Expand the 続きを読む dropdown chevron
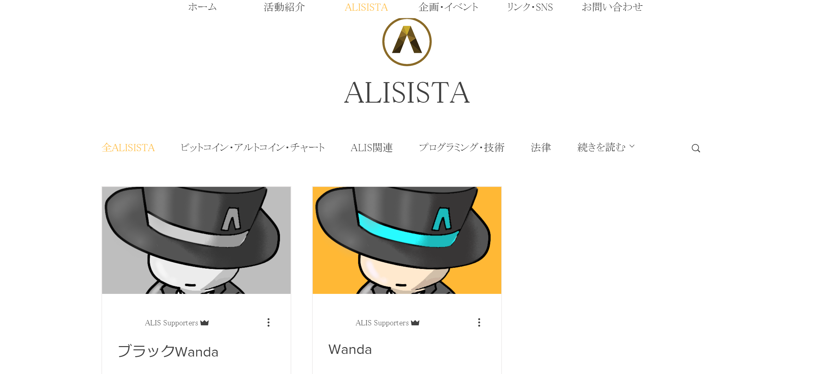 632,146
